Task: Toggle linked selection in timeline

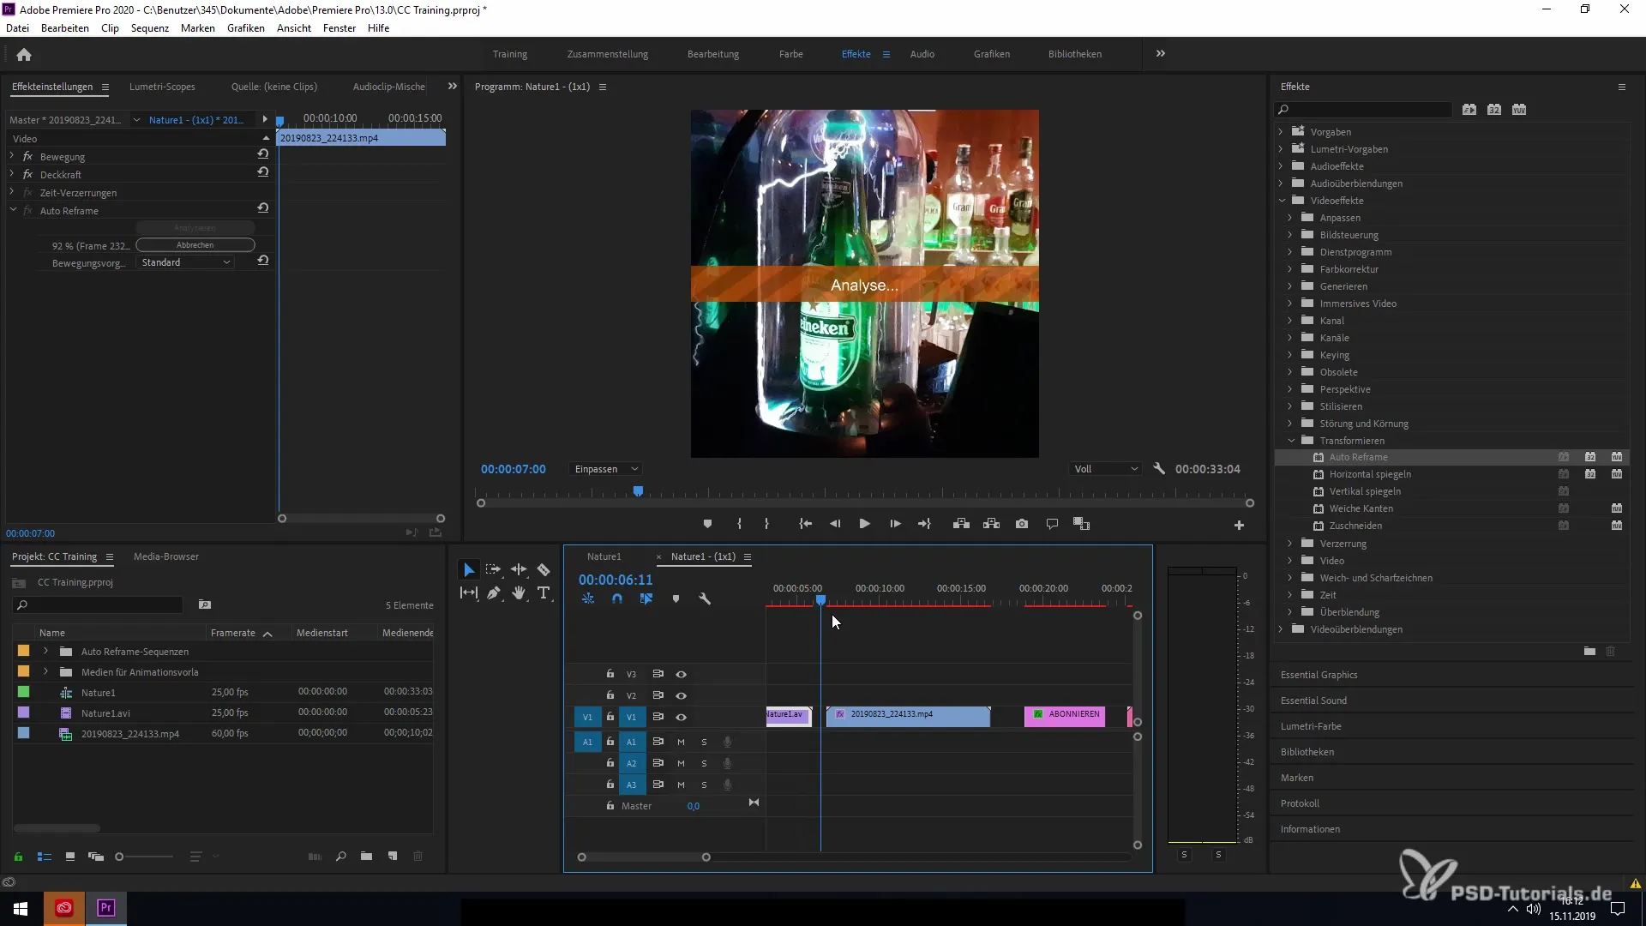Action: point(646,599)
